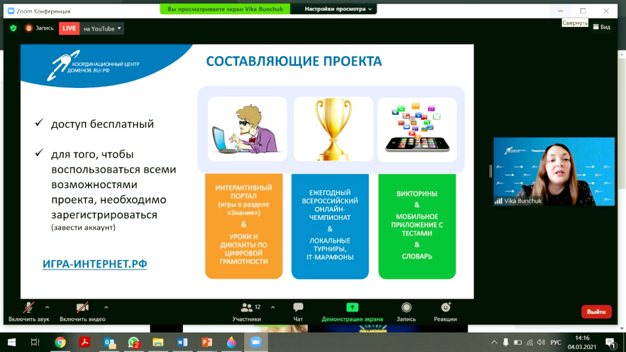Open the Чат (chat) panel
The height and width of the screenshot is (352, 626).
click(x=298, y=311)
